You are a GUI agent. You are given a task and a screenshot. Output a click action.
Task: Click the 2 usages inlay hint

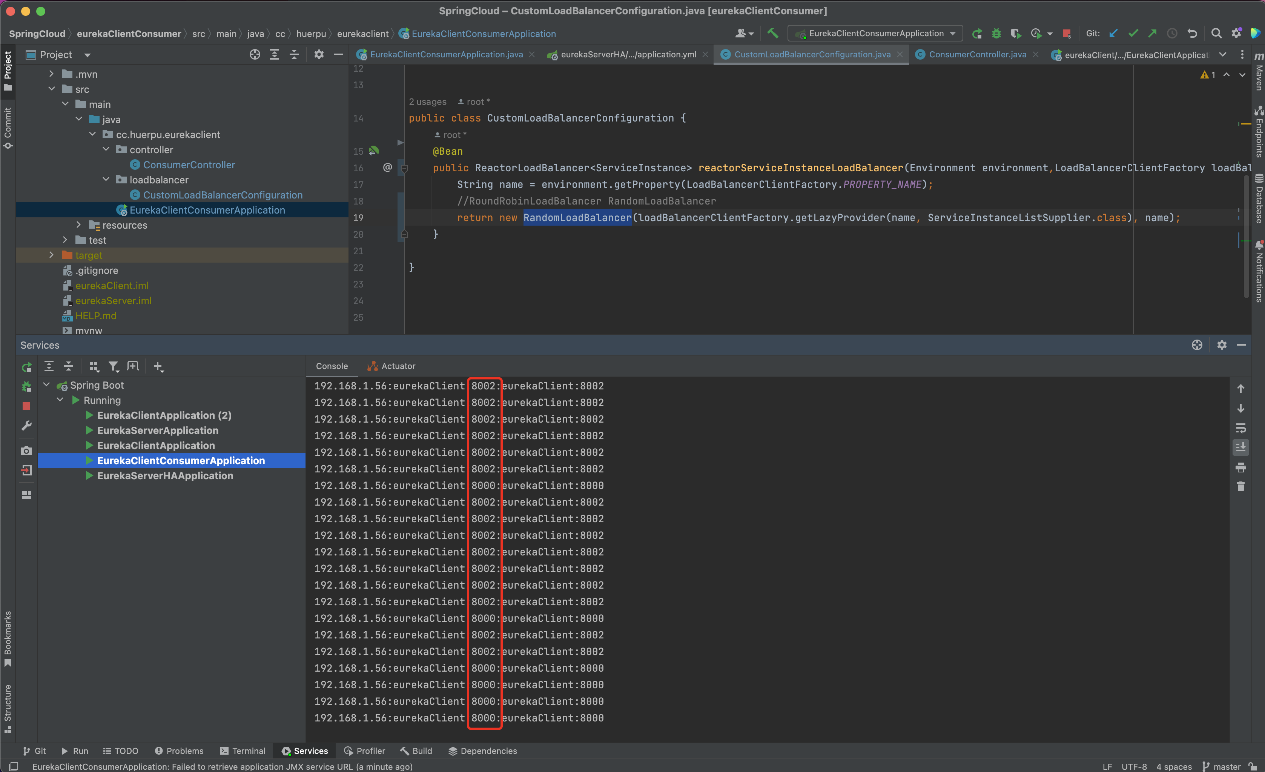pos(427,102)
